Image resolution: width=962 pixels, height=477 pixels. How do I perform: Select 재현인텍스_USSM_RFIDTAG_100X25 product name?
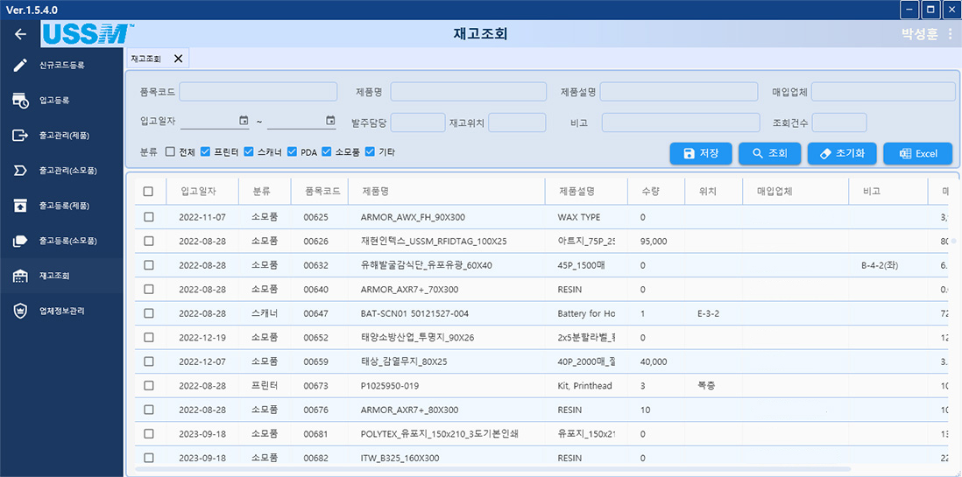(x=434, y=241)
